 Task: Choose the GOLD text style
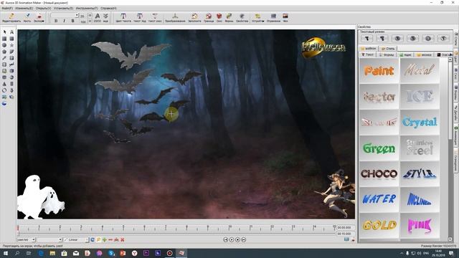(379, 225)
